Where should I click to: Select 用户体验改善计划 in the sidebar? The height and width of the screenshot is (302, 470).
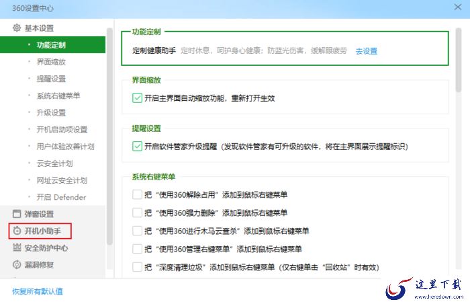65,147
